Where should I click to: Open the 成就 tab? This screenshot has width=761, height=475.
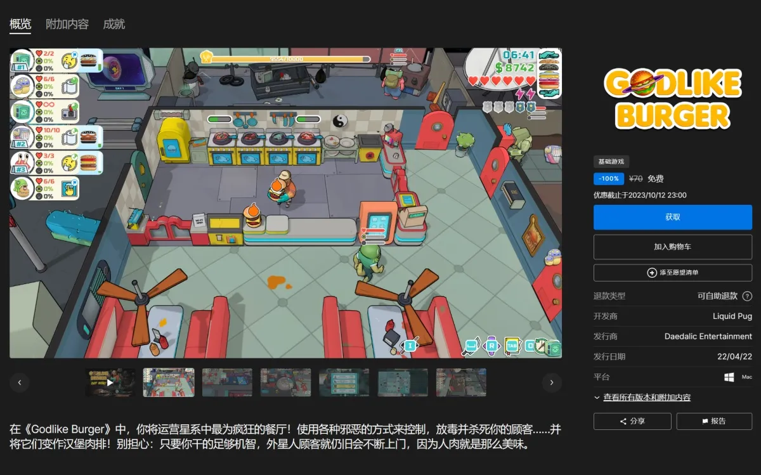[114, 24]
